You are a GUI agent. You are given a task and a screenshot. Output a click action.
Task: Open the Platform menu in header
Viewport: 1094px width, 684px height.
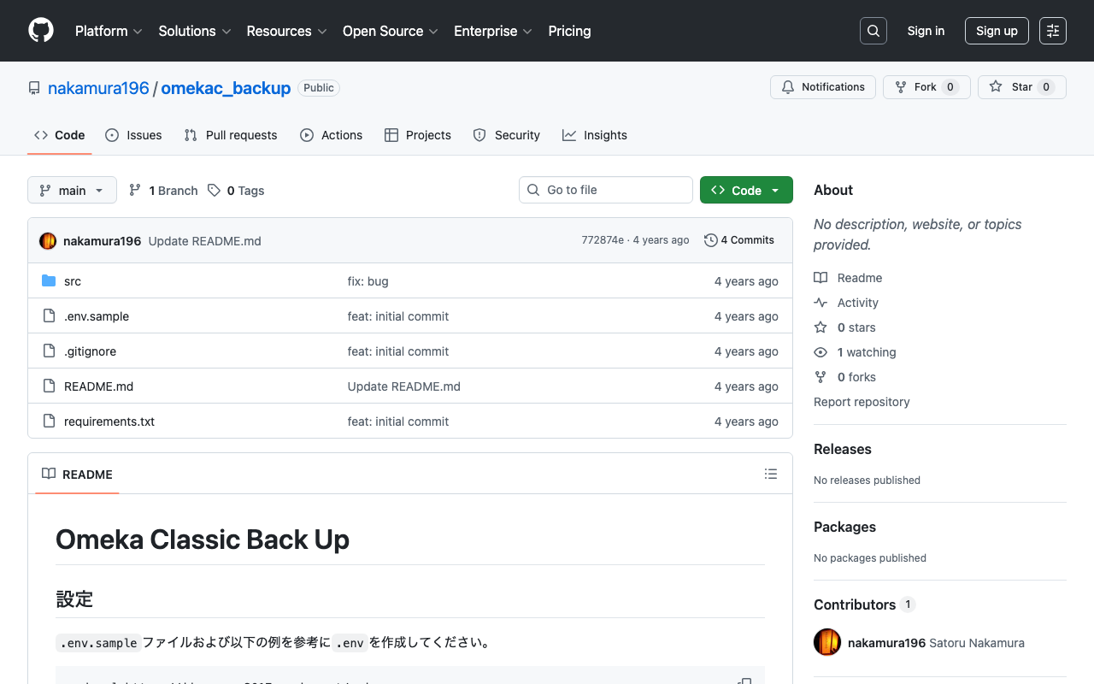coord(109,31)
